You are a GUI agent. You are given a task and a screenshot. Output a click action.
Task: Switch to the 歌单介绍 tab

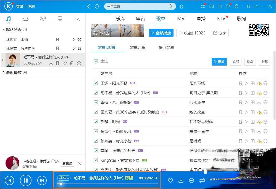click(x=137, y=47)
